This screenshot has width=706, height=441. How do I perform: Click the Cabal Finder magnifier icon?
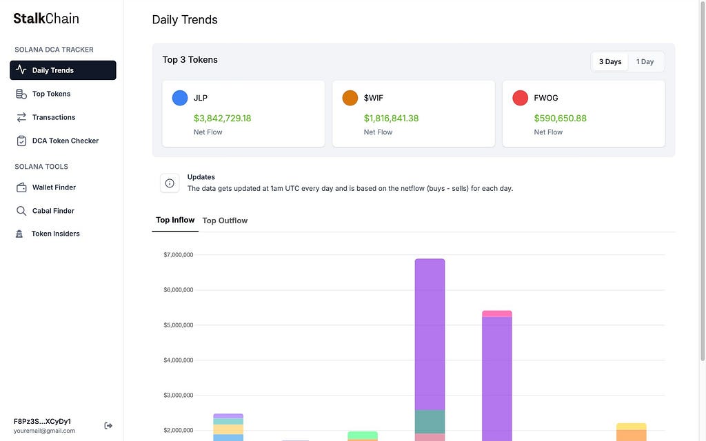[21, 211]
